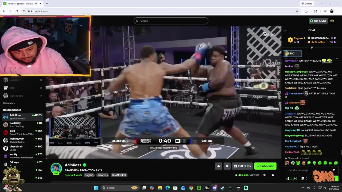The height and width of the screenshot is (192, 342).
Task: Open AdinRoss in recommended list
Action: pyautogui.click(x=23, y=117)
